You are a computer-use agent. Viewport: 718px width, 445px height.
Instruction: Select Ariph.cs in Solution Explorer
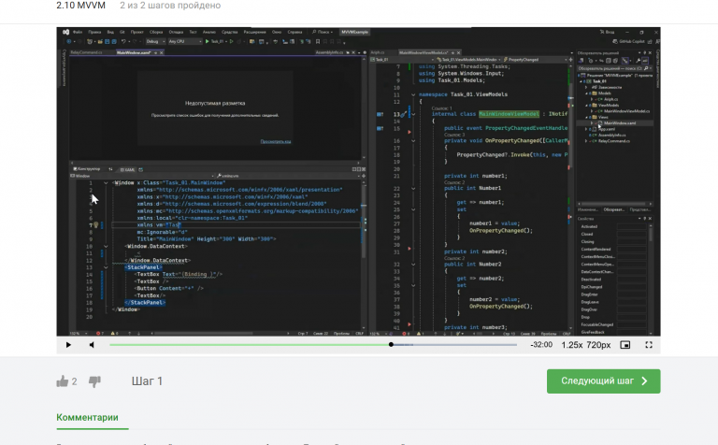point(610,99)
